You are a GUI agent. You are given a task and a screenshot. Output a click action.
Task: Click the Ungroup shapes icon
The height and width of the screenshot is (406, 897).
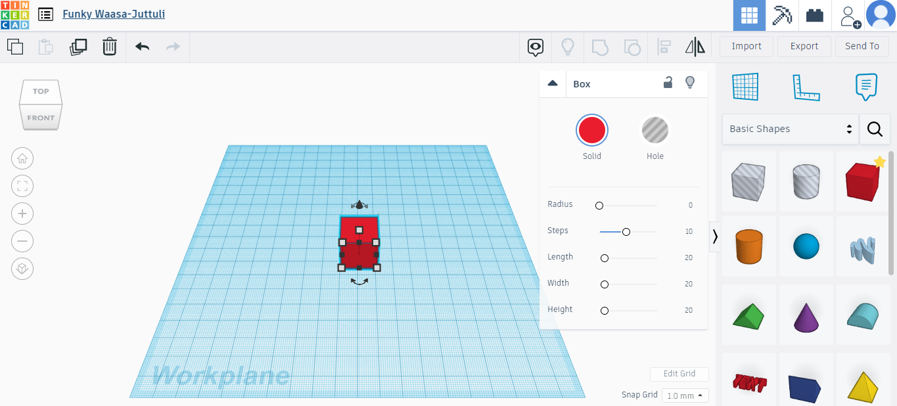632,47
